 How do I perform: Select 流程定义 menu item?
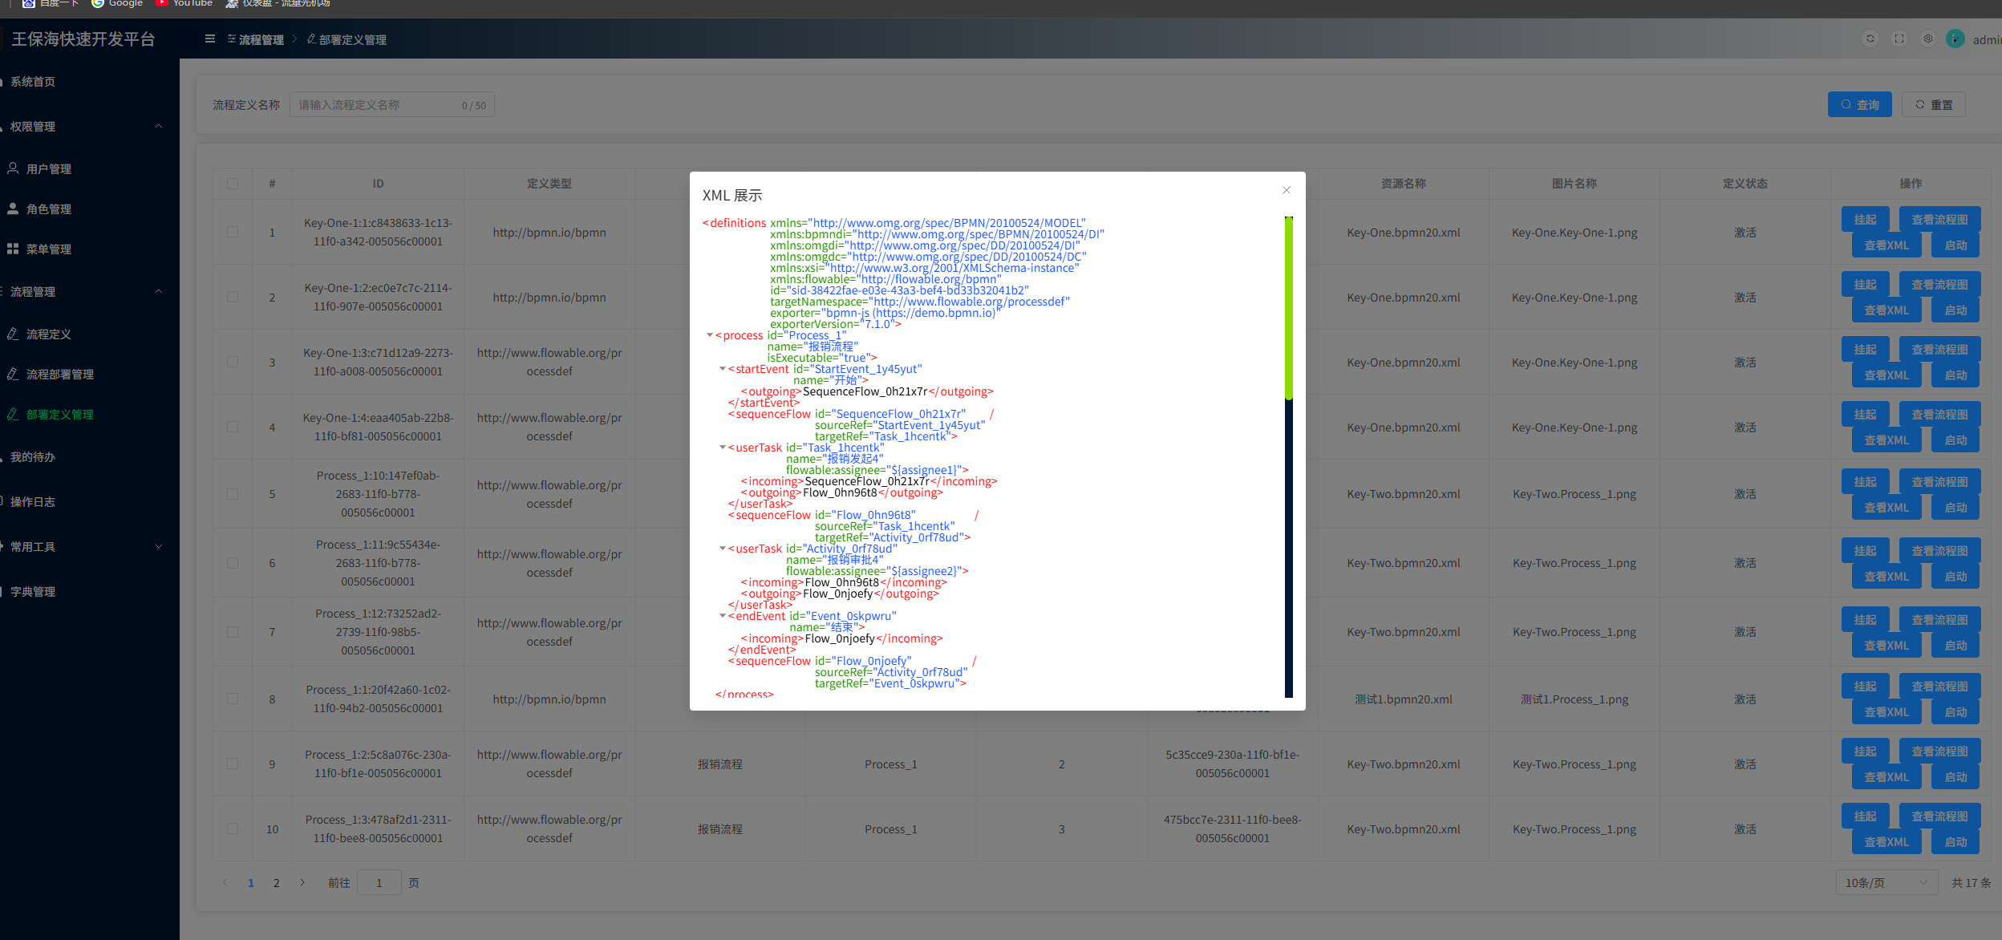[49, 334]
